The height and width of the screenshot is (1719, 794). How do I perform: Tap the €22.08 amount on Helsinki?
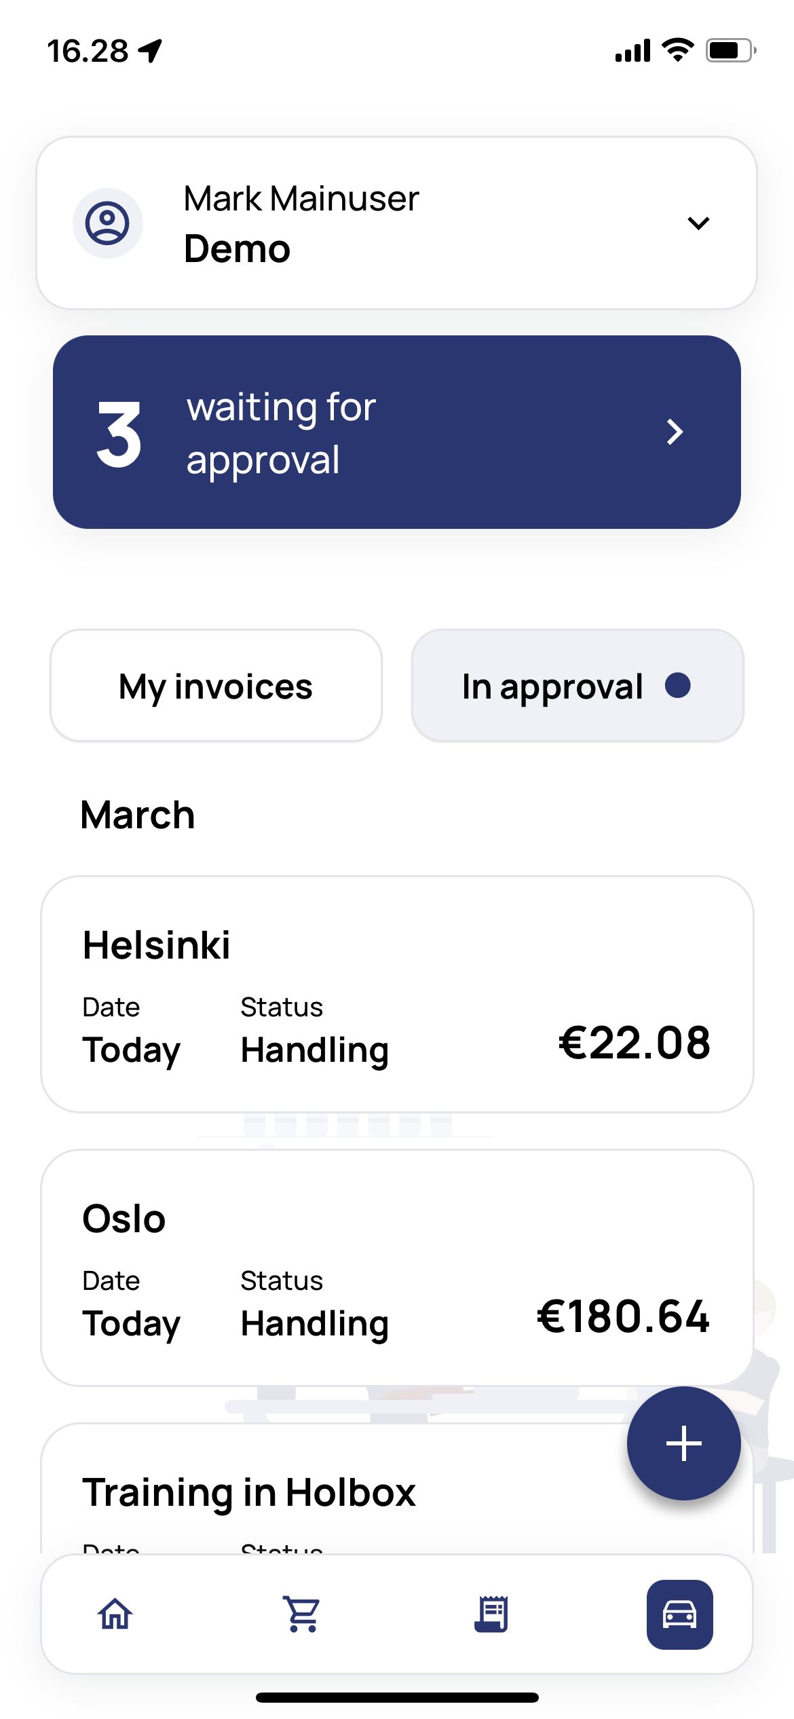[x=635, y=1043]
